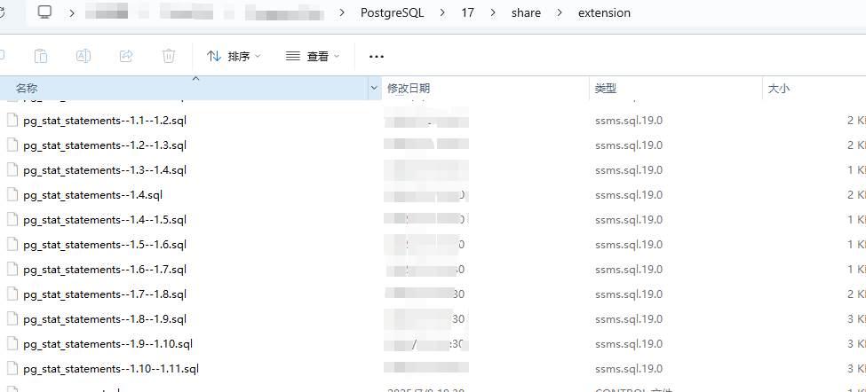The width and height of the screenshot is (866, 392).
Task: Open the 查看 view menu
Action: (313, 56)
